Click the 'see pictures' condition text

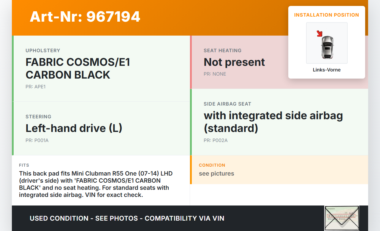point(216,174)
